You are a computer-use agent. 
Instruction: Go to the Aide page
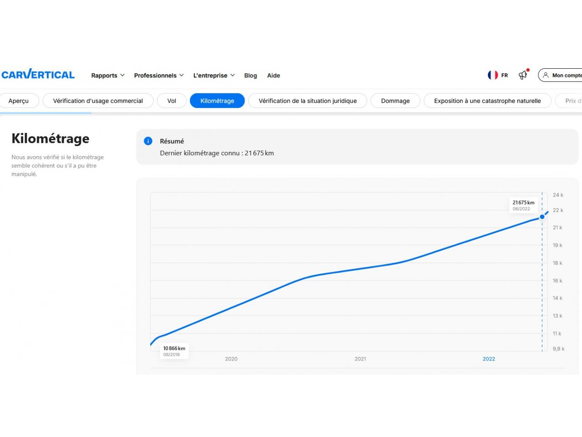point(274,76)
